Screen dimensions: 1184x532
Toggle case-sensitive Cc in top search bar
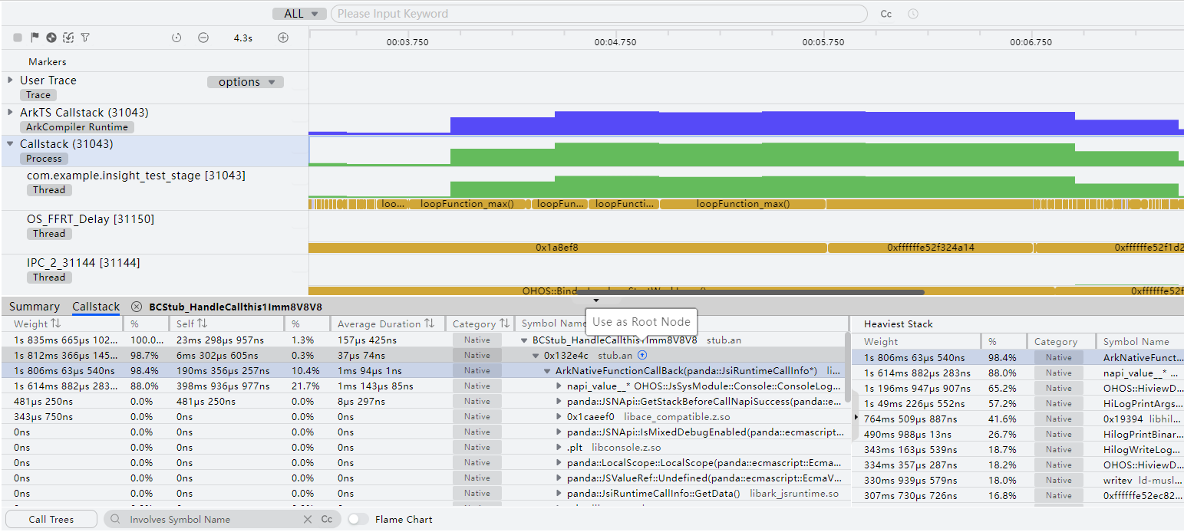[886, 14]
